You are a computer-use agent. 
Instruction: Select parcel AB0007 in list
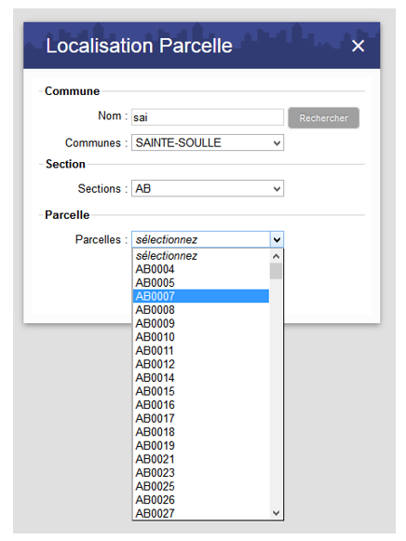pyautogui.click(x=201, y=296)
